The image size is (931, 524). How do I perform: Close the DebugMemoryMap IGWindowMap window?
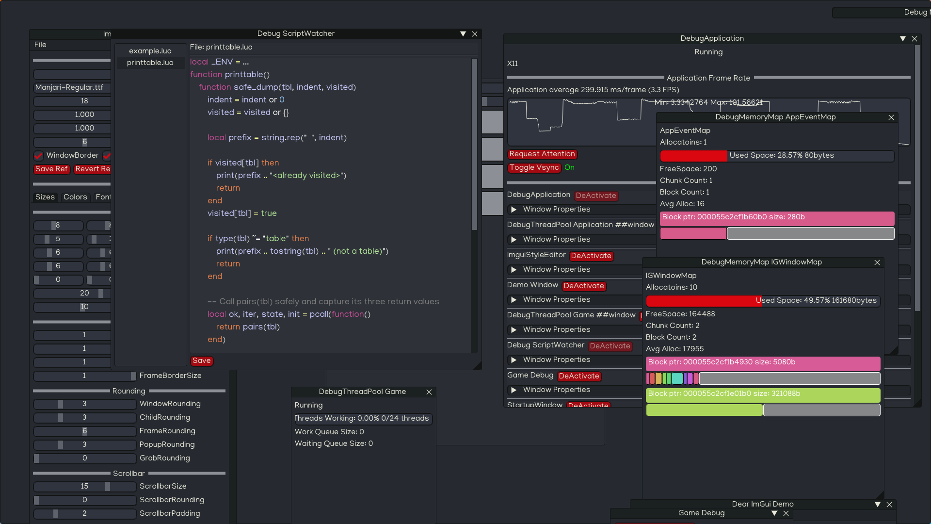tap(877, 262)
